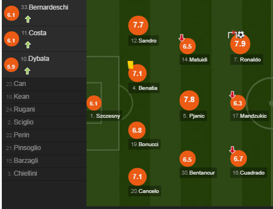Click the red substitution arrow on Matuidi
The height and width of the screenshot is (209, 273).
point(182,37)
